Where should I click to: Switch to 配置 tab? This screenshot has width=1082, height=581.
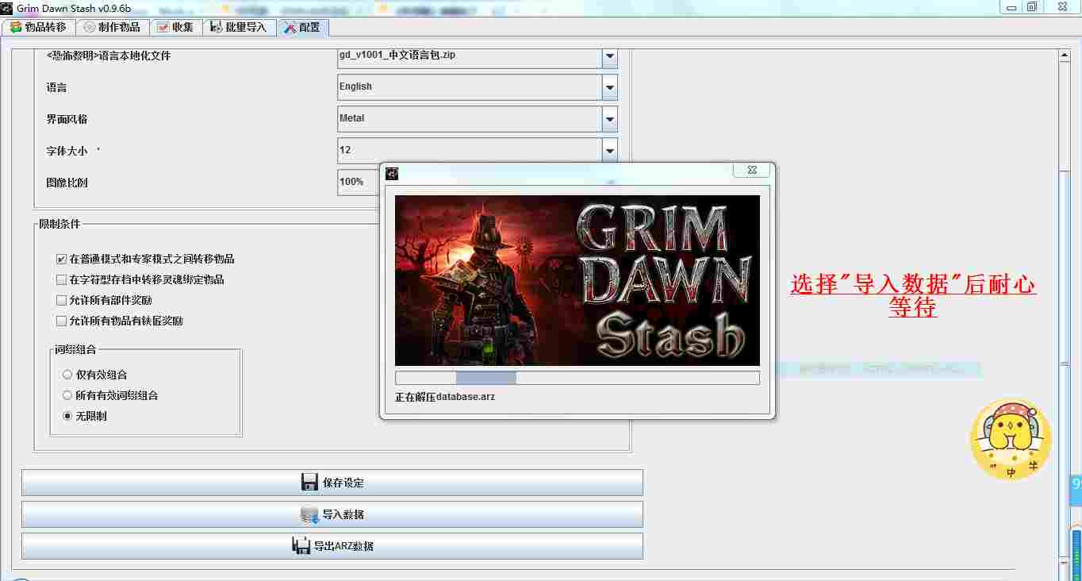(x=302, y=27)
